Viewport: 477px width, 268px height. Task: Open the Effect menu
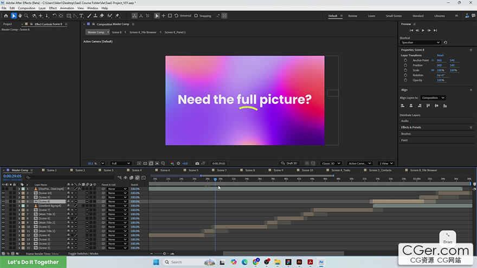click(x=53, y=8)
